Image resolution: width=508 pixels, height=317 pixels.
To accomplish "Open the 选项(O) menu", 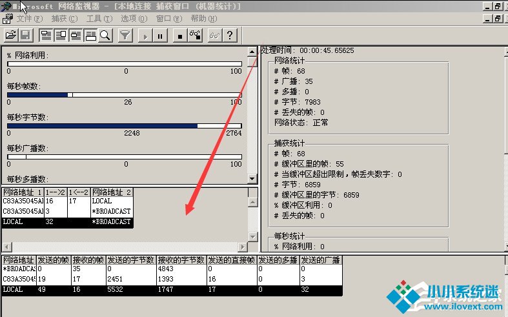I will tap(134, 19).
